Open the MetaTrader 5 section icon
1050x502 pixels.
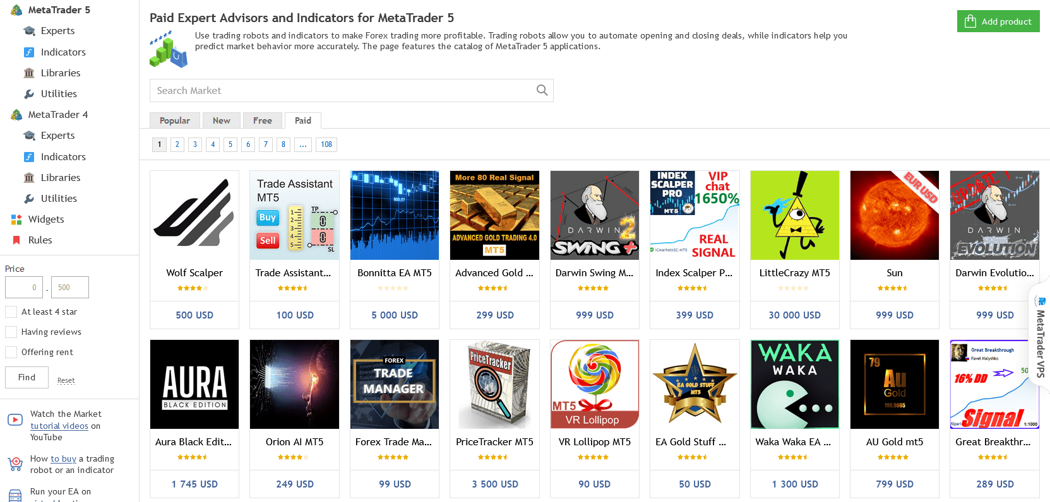tap(16, 10)
